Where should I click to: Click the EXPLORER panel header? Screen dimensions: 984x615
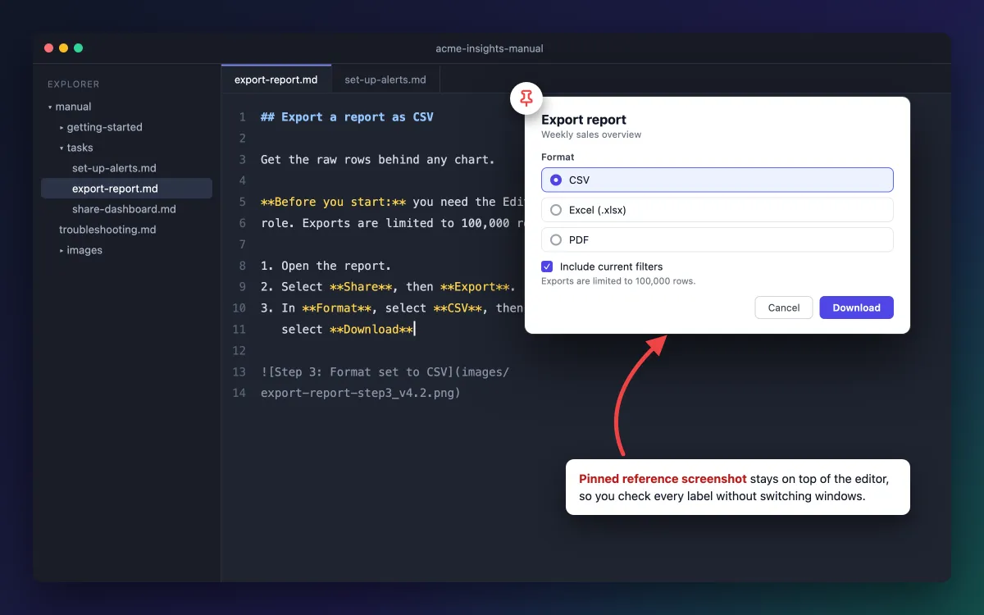[x=74, y=84]
